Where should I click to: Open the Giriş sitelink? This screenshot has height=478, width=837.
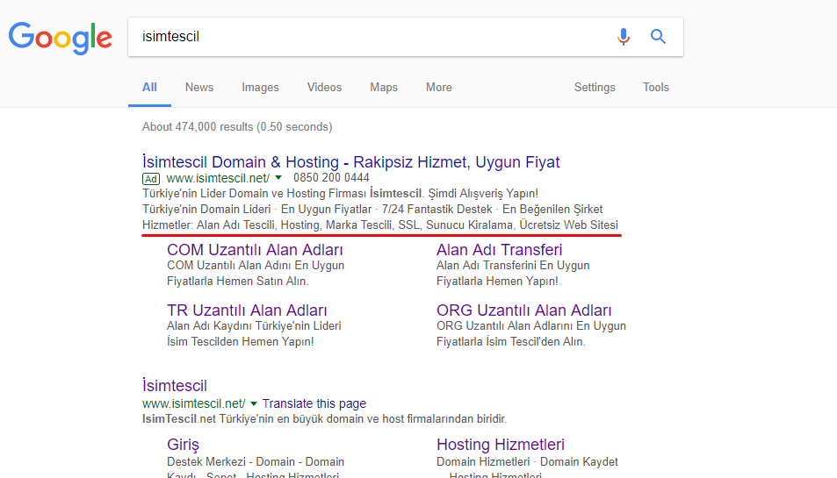pos(183,445)
